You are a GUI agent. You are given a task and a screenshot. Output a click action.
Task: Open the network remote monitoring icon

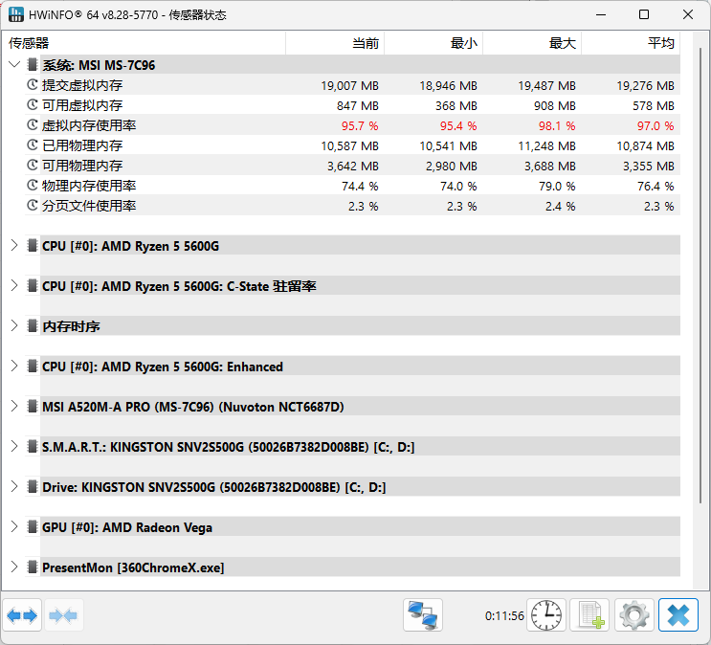(x=423, y=615)
